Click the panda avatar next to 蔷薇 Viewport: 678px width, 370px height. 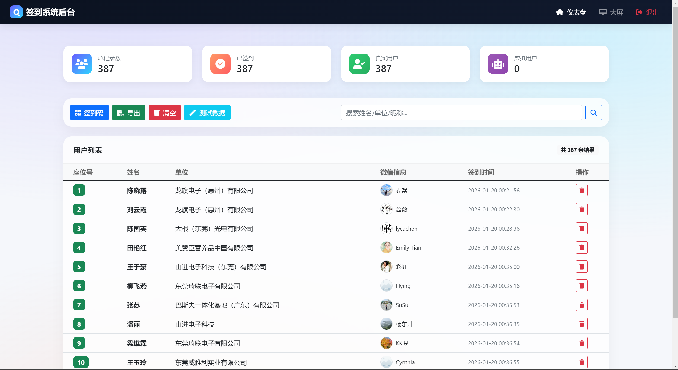pos(386,209)
